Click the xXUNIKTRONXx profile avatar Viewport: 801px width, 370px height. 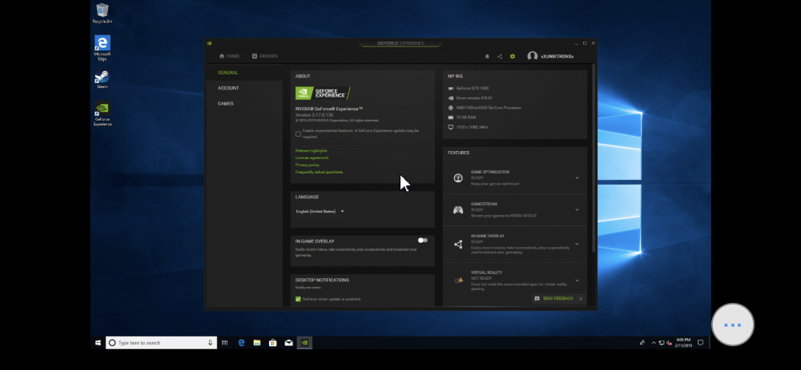[533, 56]
